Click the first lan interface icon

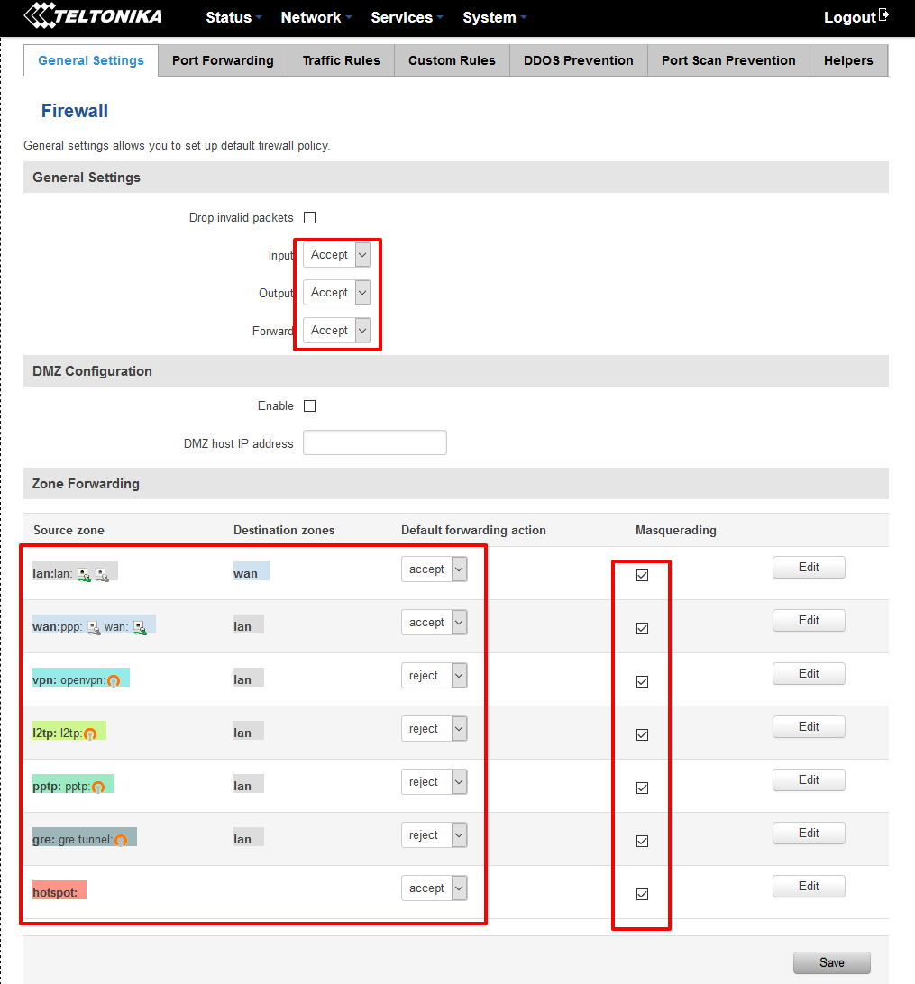(x=84, y=574)
